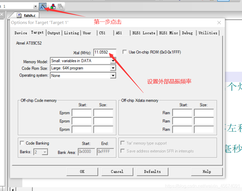Open the Output tab

(x=54, y=33)
